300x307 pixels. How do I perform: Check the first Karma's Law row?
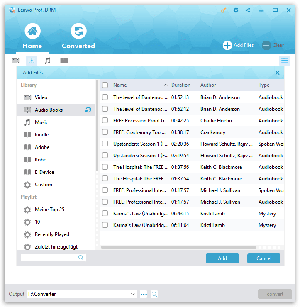pos(105,214)
